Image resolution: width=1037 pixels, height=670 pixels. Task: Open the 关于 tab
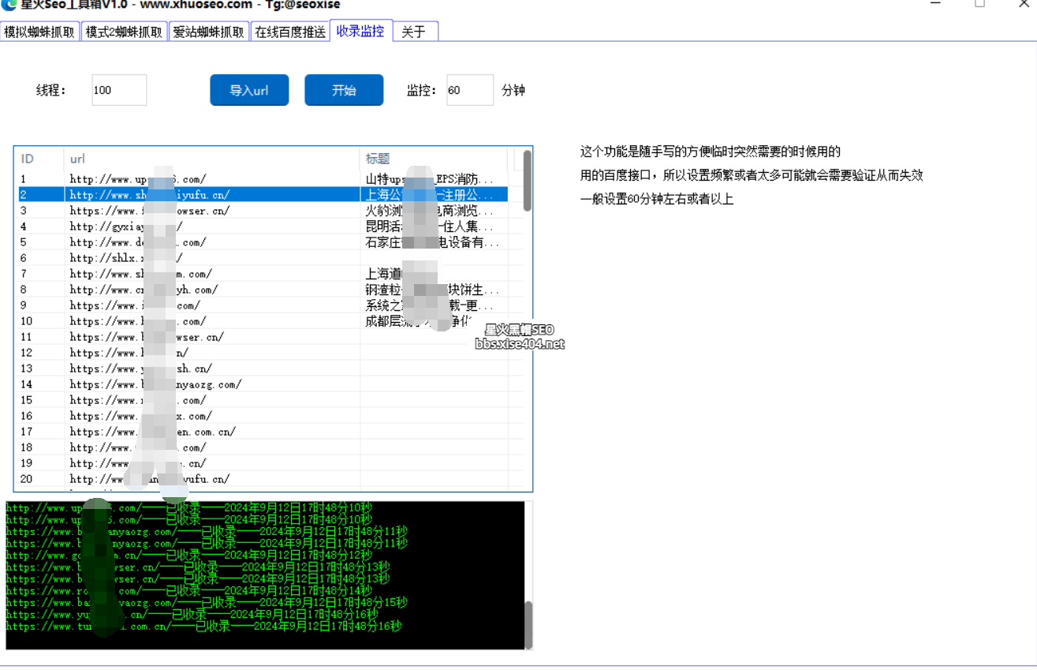(414, 32)
